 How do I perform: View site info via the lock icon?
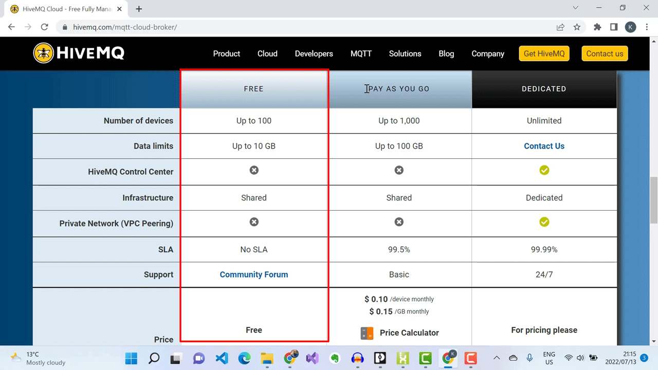click(65, 27)
